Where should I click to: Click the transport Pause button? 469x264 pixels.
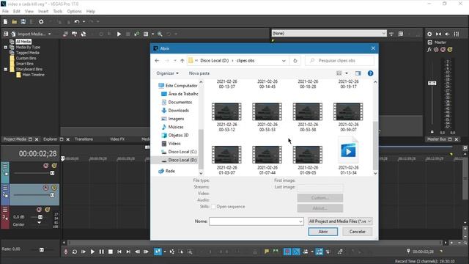coord(101,252)
